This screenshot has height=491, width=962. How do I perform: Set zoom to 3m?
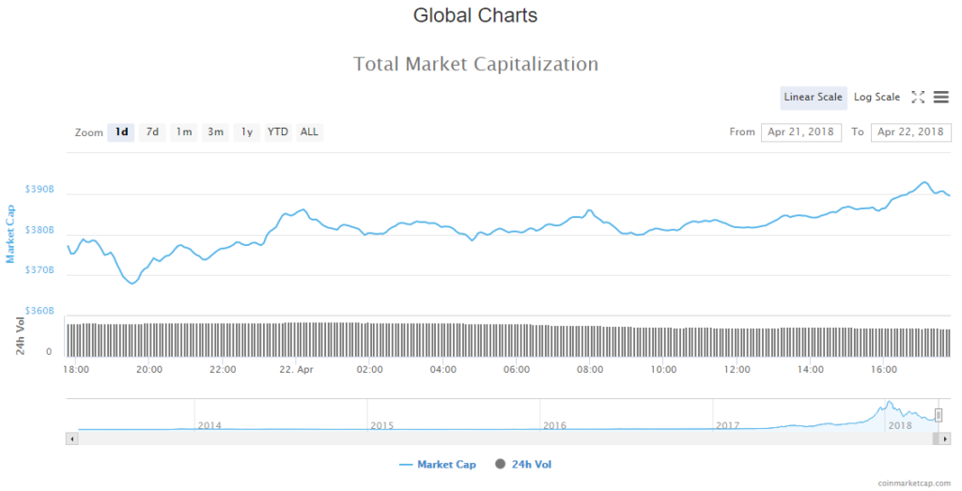[x=215, y=132]
